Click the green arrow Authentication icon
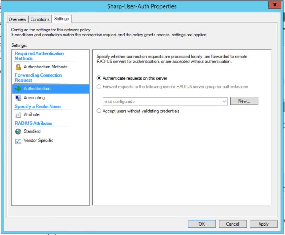 click(x=18, y=89)
